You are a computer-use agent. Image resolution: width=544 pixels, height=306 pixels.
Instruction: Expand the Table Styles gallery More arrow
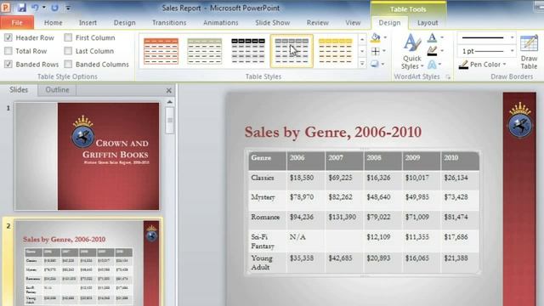point(362,64)
